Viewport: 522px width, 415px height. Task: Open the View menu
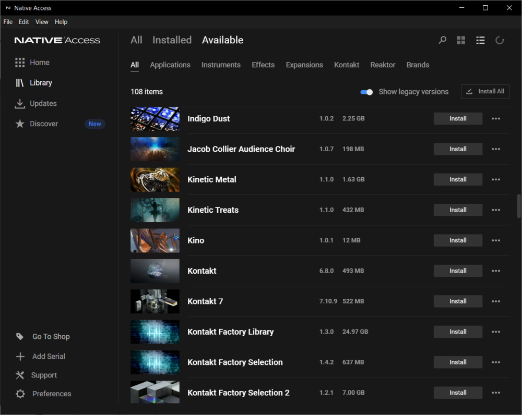[x=42, y=22]
